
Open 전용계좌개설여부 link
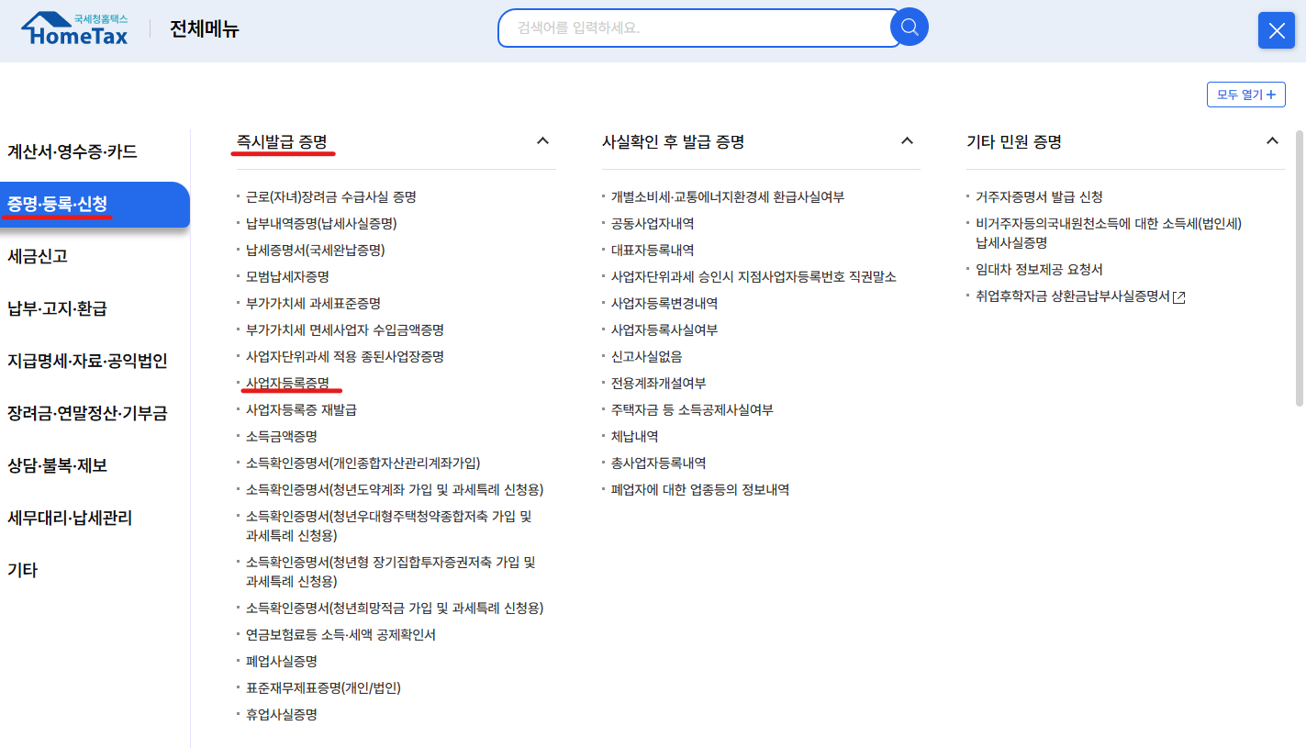point(658,384)
